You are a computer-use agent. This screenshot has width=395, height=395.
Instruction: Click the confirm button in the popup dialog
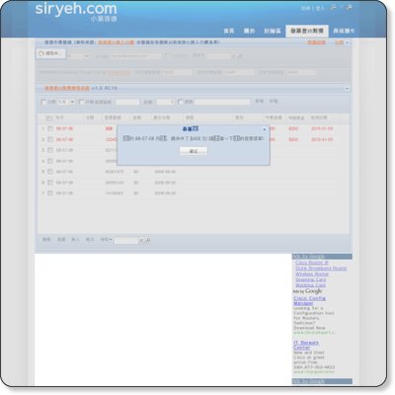click(x=194, y=151)
